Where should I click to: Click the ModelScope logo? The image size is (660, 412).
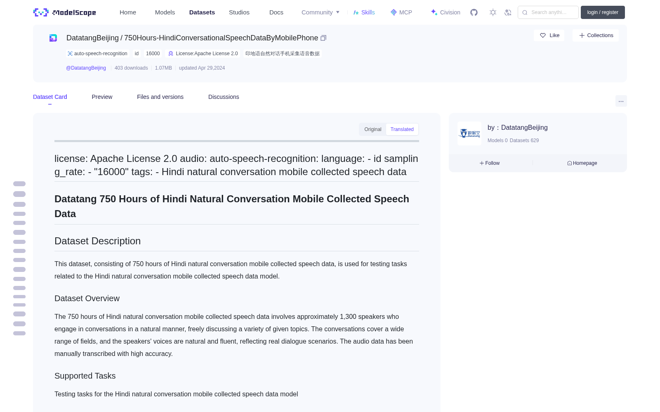pos(65,12)
